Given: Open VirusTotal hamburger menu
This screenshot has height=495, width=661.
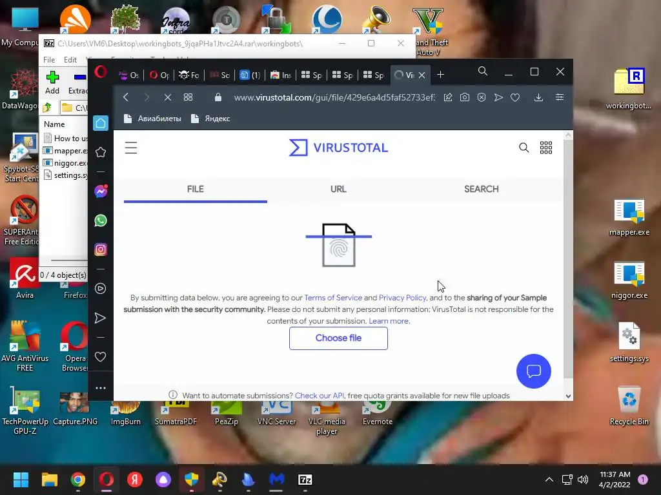Looking at the screenshot, I should click(x=131, y=148).
